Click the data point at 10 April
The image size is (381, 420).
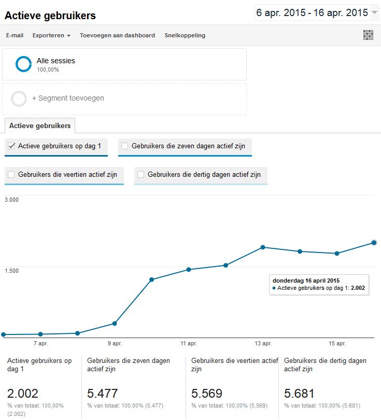pyautogui.click(x=152, y=279)
